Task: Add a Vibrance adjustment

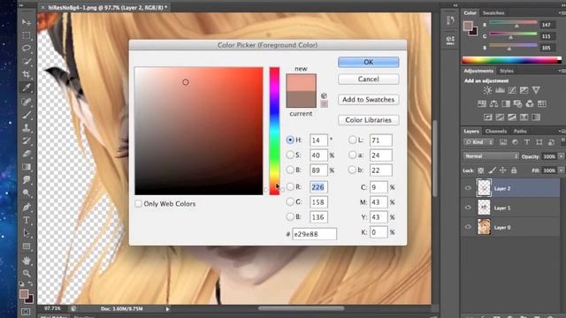Action: coord(536,90)
